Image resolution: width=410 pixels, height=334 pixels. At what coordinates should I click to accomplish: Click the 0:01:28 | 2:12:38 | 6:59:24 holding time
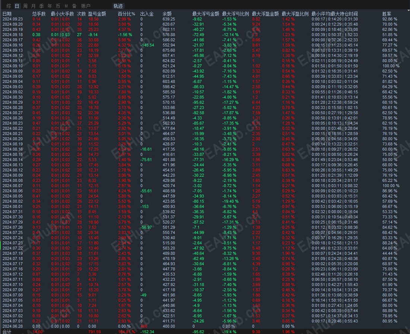coord(335,102)
